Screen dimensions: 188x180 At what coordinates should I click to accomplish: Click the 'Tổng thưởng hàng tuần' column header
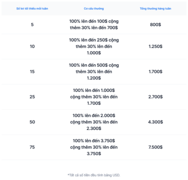pos(155,9)
